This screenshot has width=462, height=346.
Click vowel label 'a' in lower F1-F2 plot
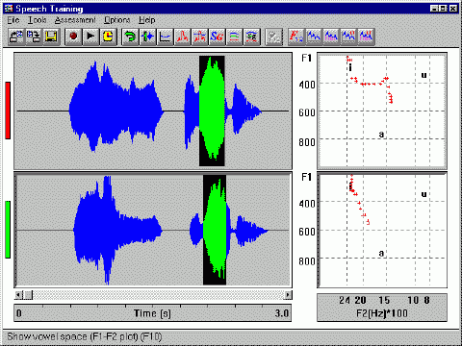pyautogui.click(x=381, y=253)
